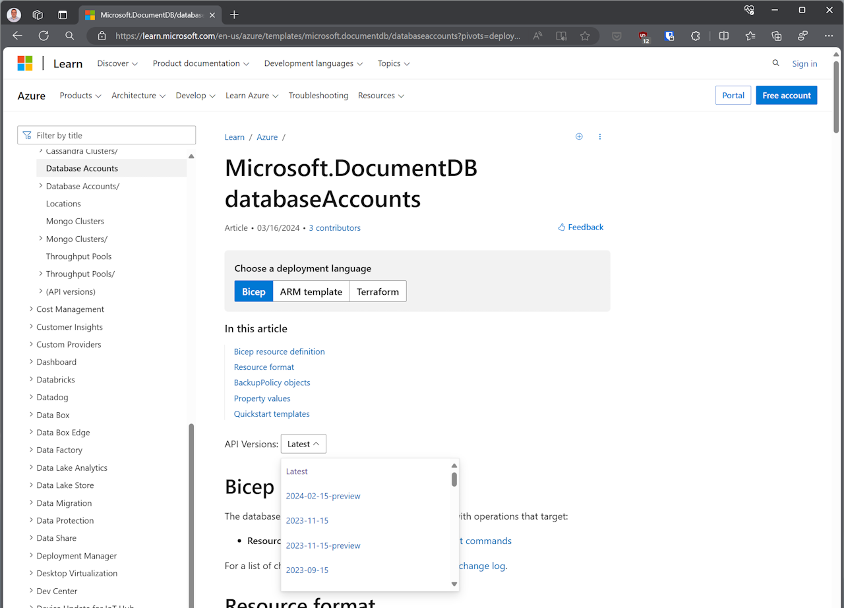Click Sign in link
Image resolution: width=844 pixels, height=608 pixels.
(x=804, y=63)
